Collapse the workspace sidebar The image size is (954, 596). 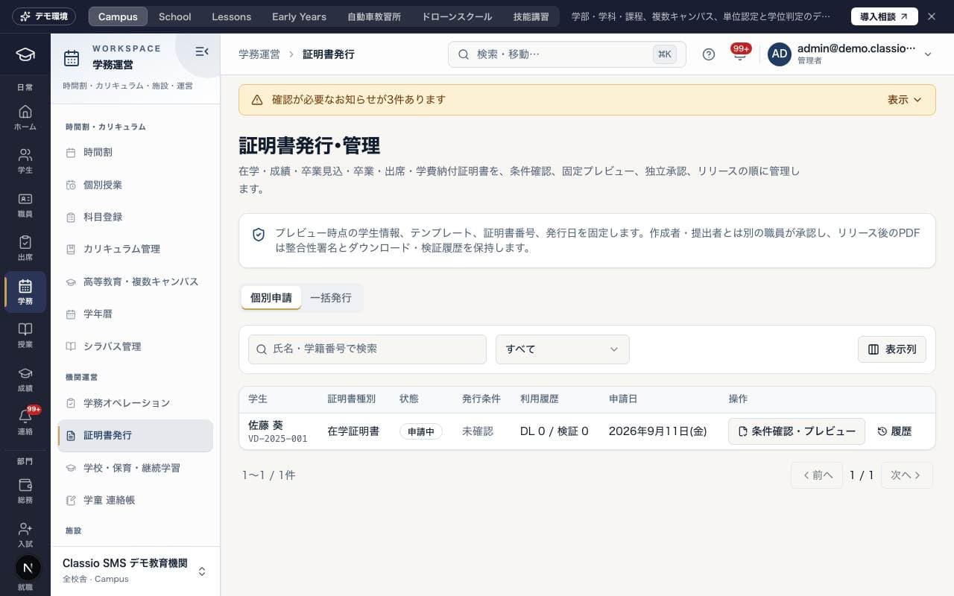tap(201, 51)
